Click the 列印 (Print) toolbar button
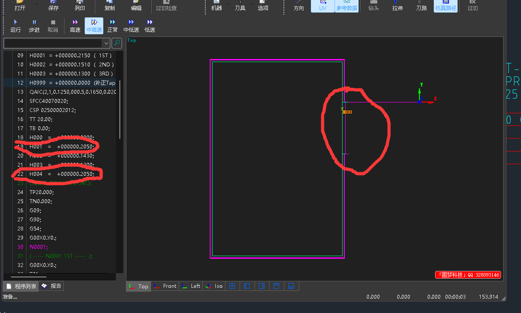 click(x=80, y=6)
